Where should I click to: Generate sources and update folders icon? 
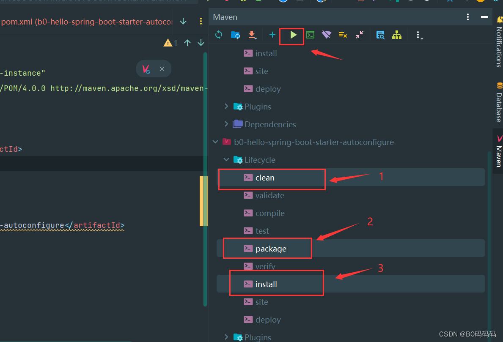pyautogui.click(x=236, y=35)
